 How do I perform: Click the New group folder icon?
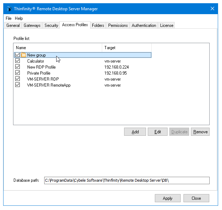point(23,55)
